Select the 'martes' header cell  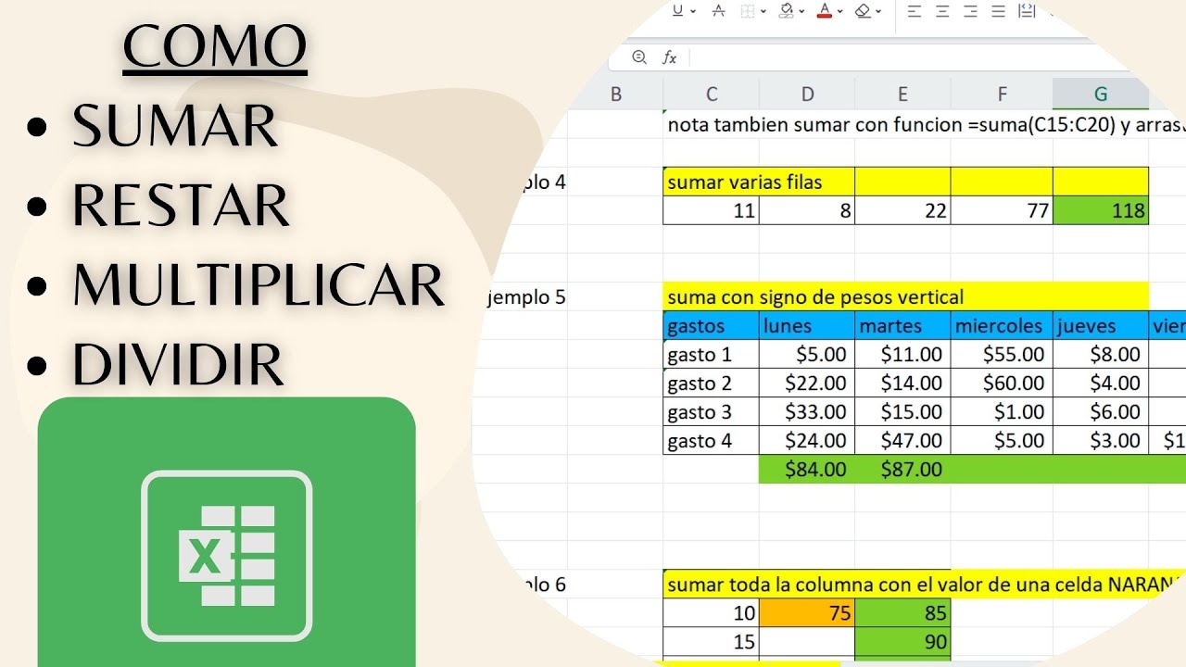point(902,325)
